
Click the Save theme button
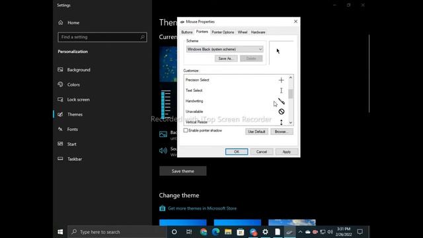click(182, 171)
